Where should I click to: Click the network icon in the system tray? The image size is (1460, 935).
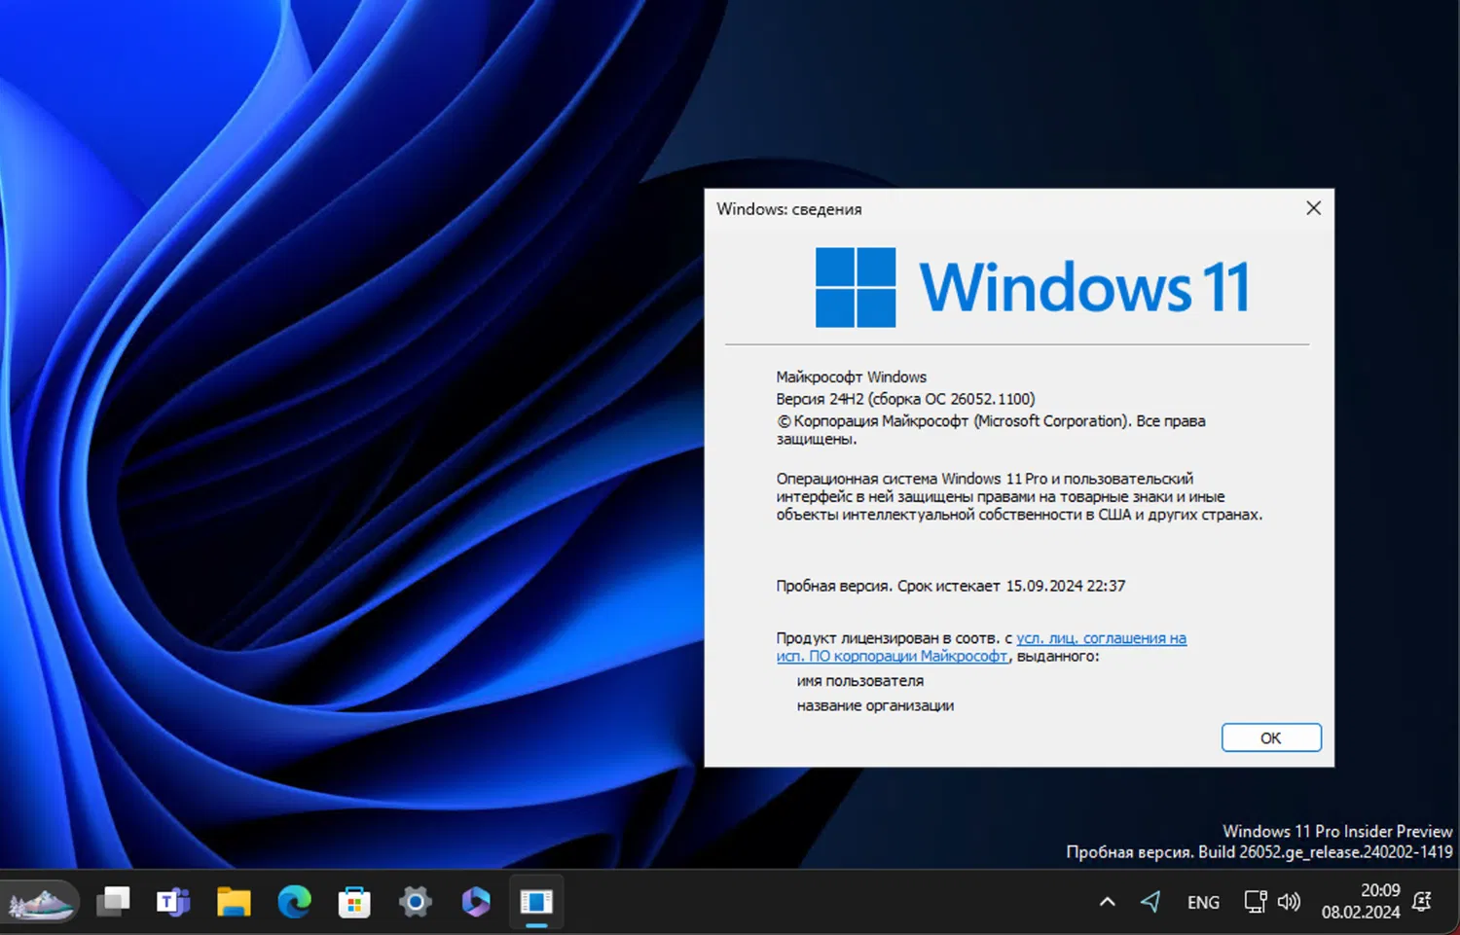1255,901
